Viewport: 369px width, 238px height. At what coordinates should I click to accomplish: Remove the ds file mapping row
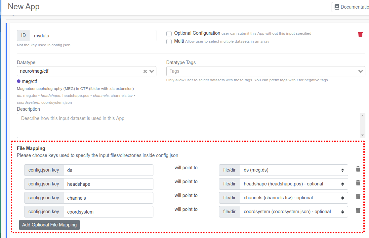358,169
